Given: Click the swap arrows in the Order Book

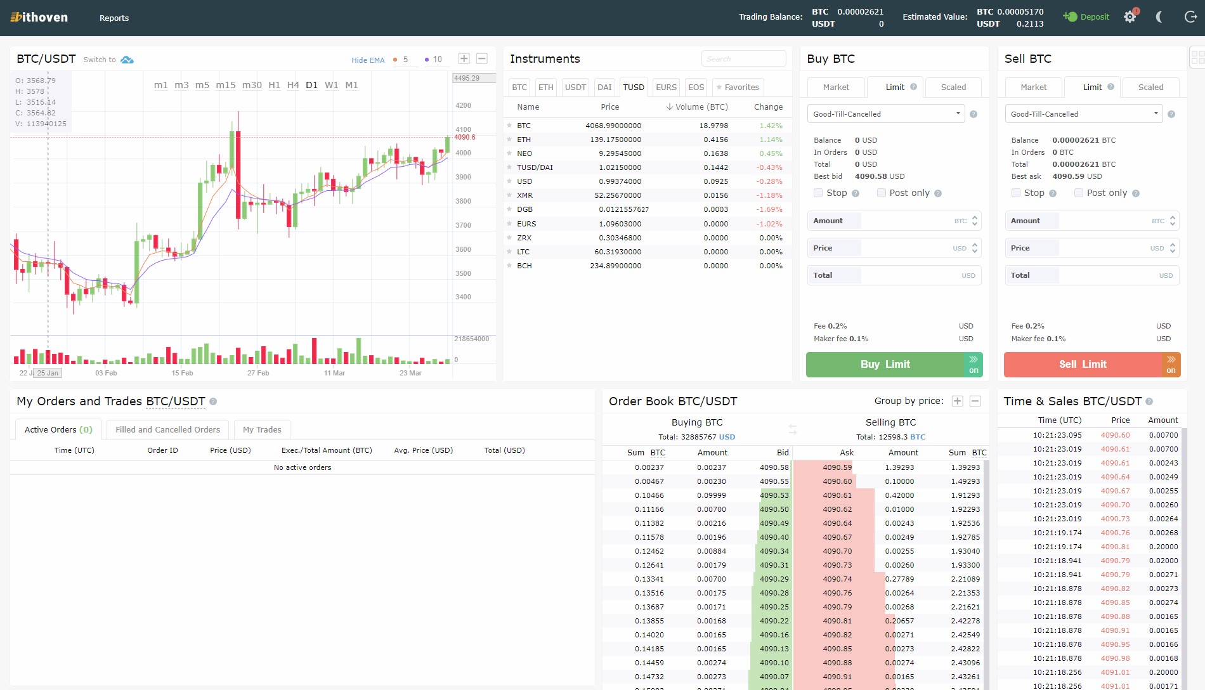Looking at the screenshot, I should pos(793,429).
